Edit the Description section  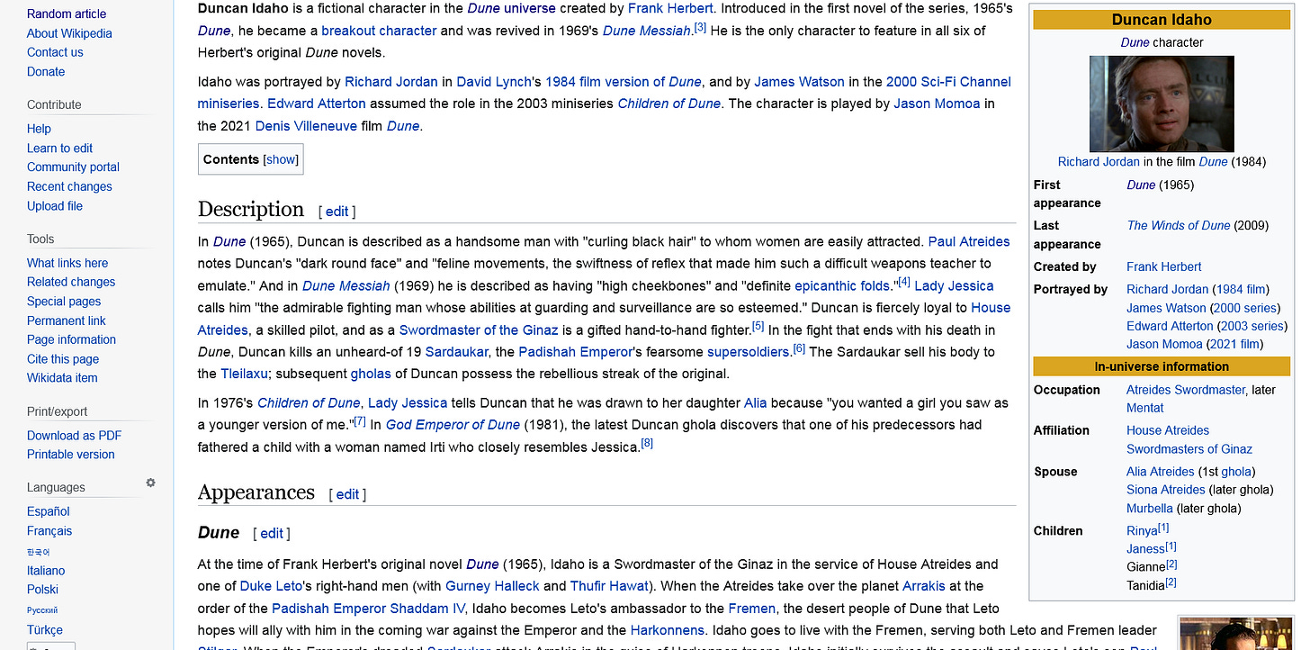(x=336, y=212)
